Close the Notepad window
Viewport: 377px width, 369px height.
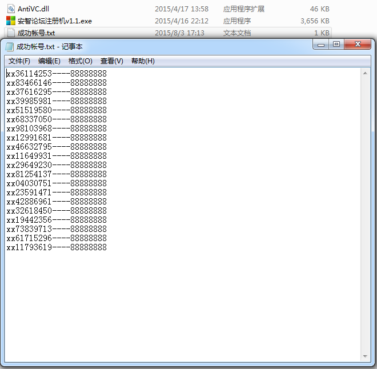pyautogui.click(x=357, y=44)
